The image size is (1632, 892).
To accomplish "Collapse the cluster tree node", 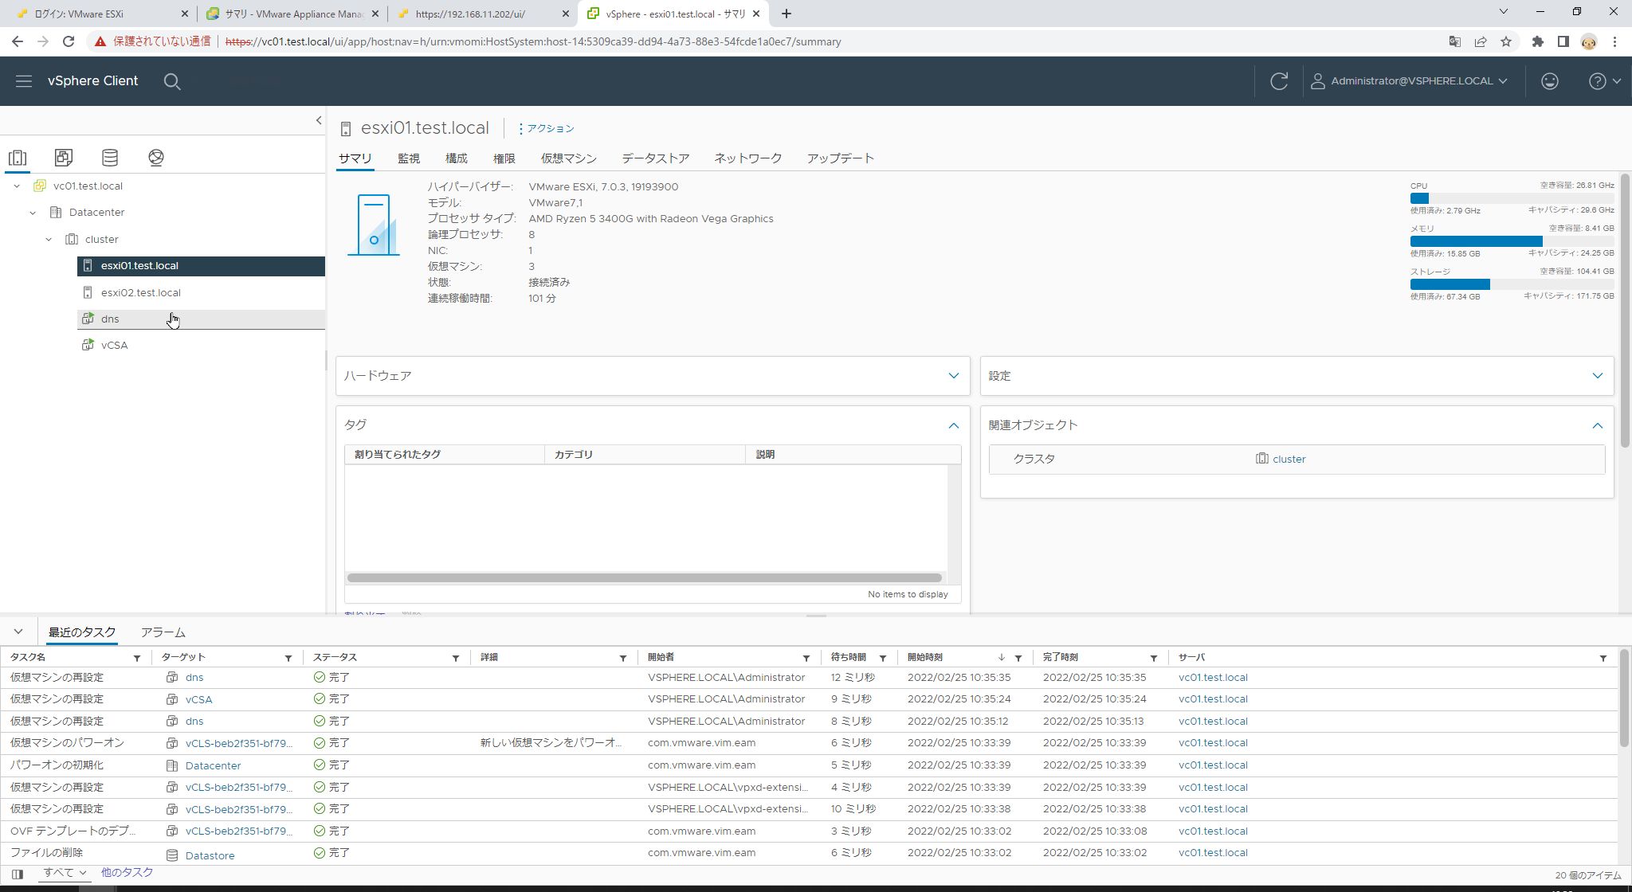I will pyautogui.click(x=49, y=240).
